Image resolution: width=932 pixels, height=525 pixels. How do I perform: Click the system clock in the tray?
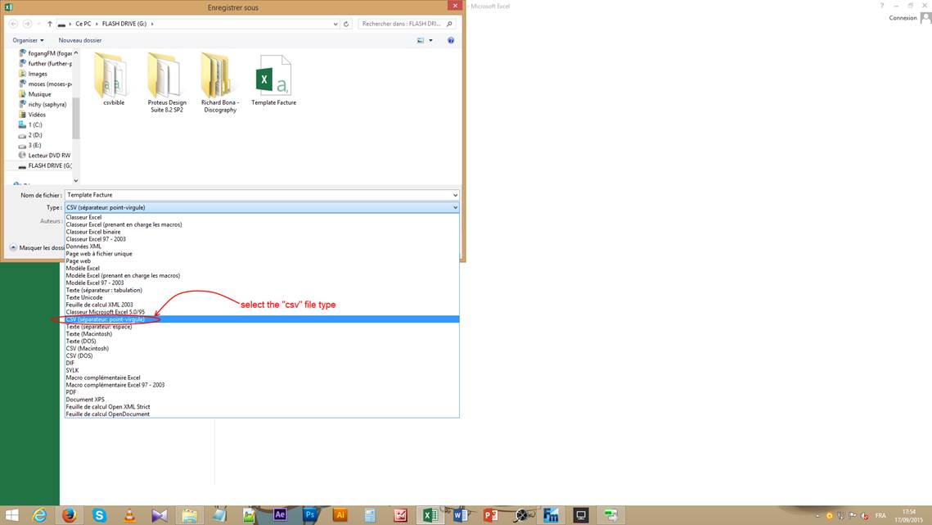click(x=909, y=515)
